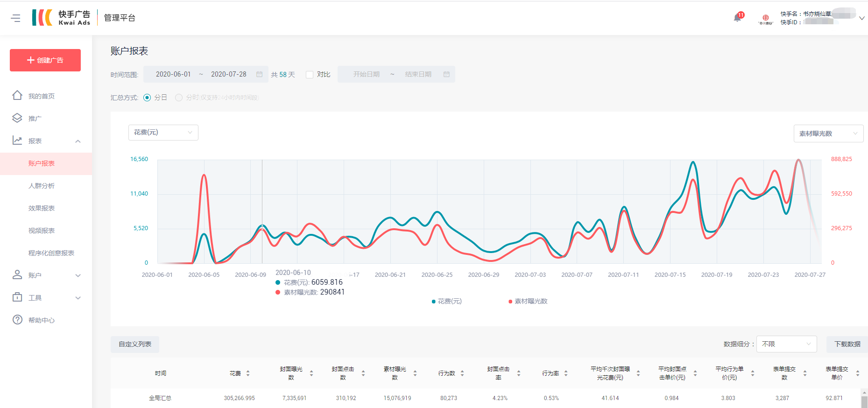Open the 数据细分 不限 dropdown
Screen dimensions: 868x408
(787, 344)
